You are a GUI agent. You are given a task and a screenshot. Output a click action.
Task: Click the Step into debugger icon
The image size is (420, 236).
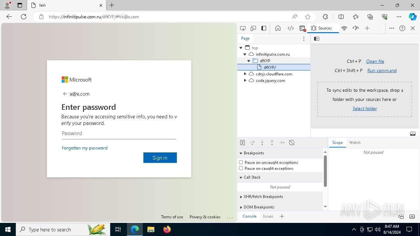click(262, 143)
